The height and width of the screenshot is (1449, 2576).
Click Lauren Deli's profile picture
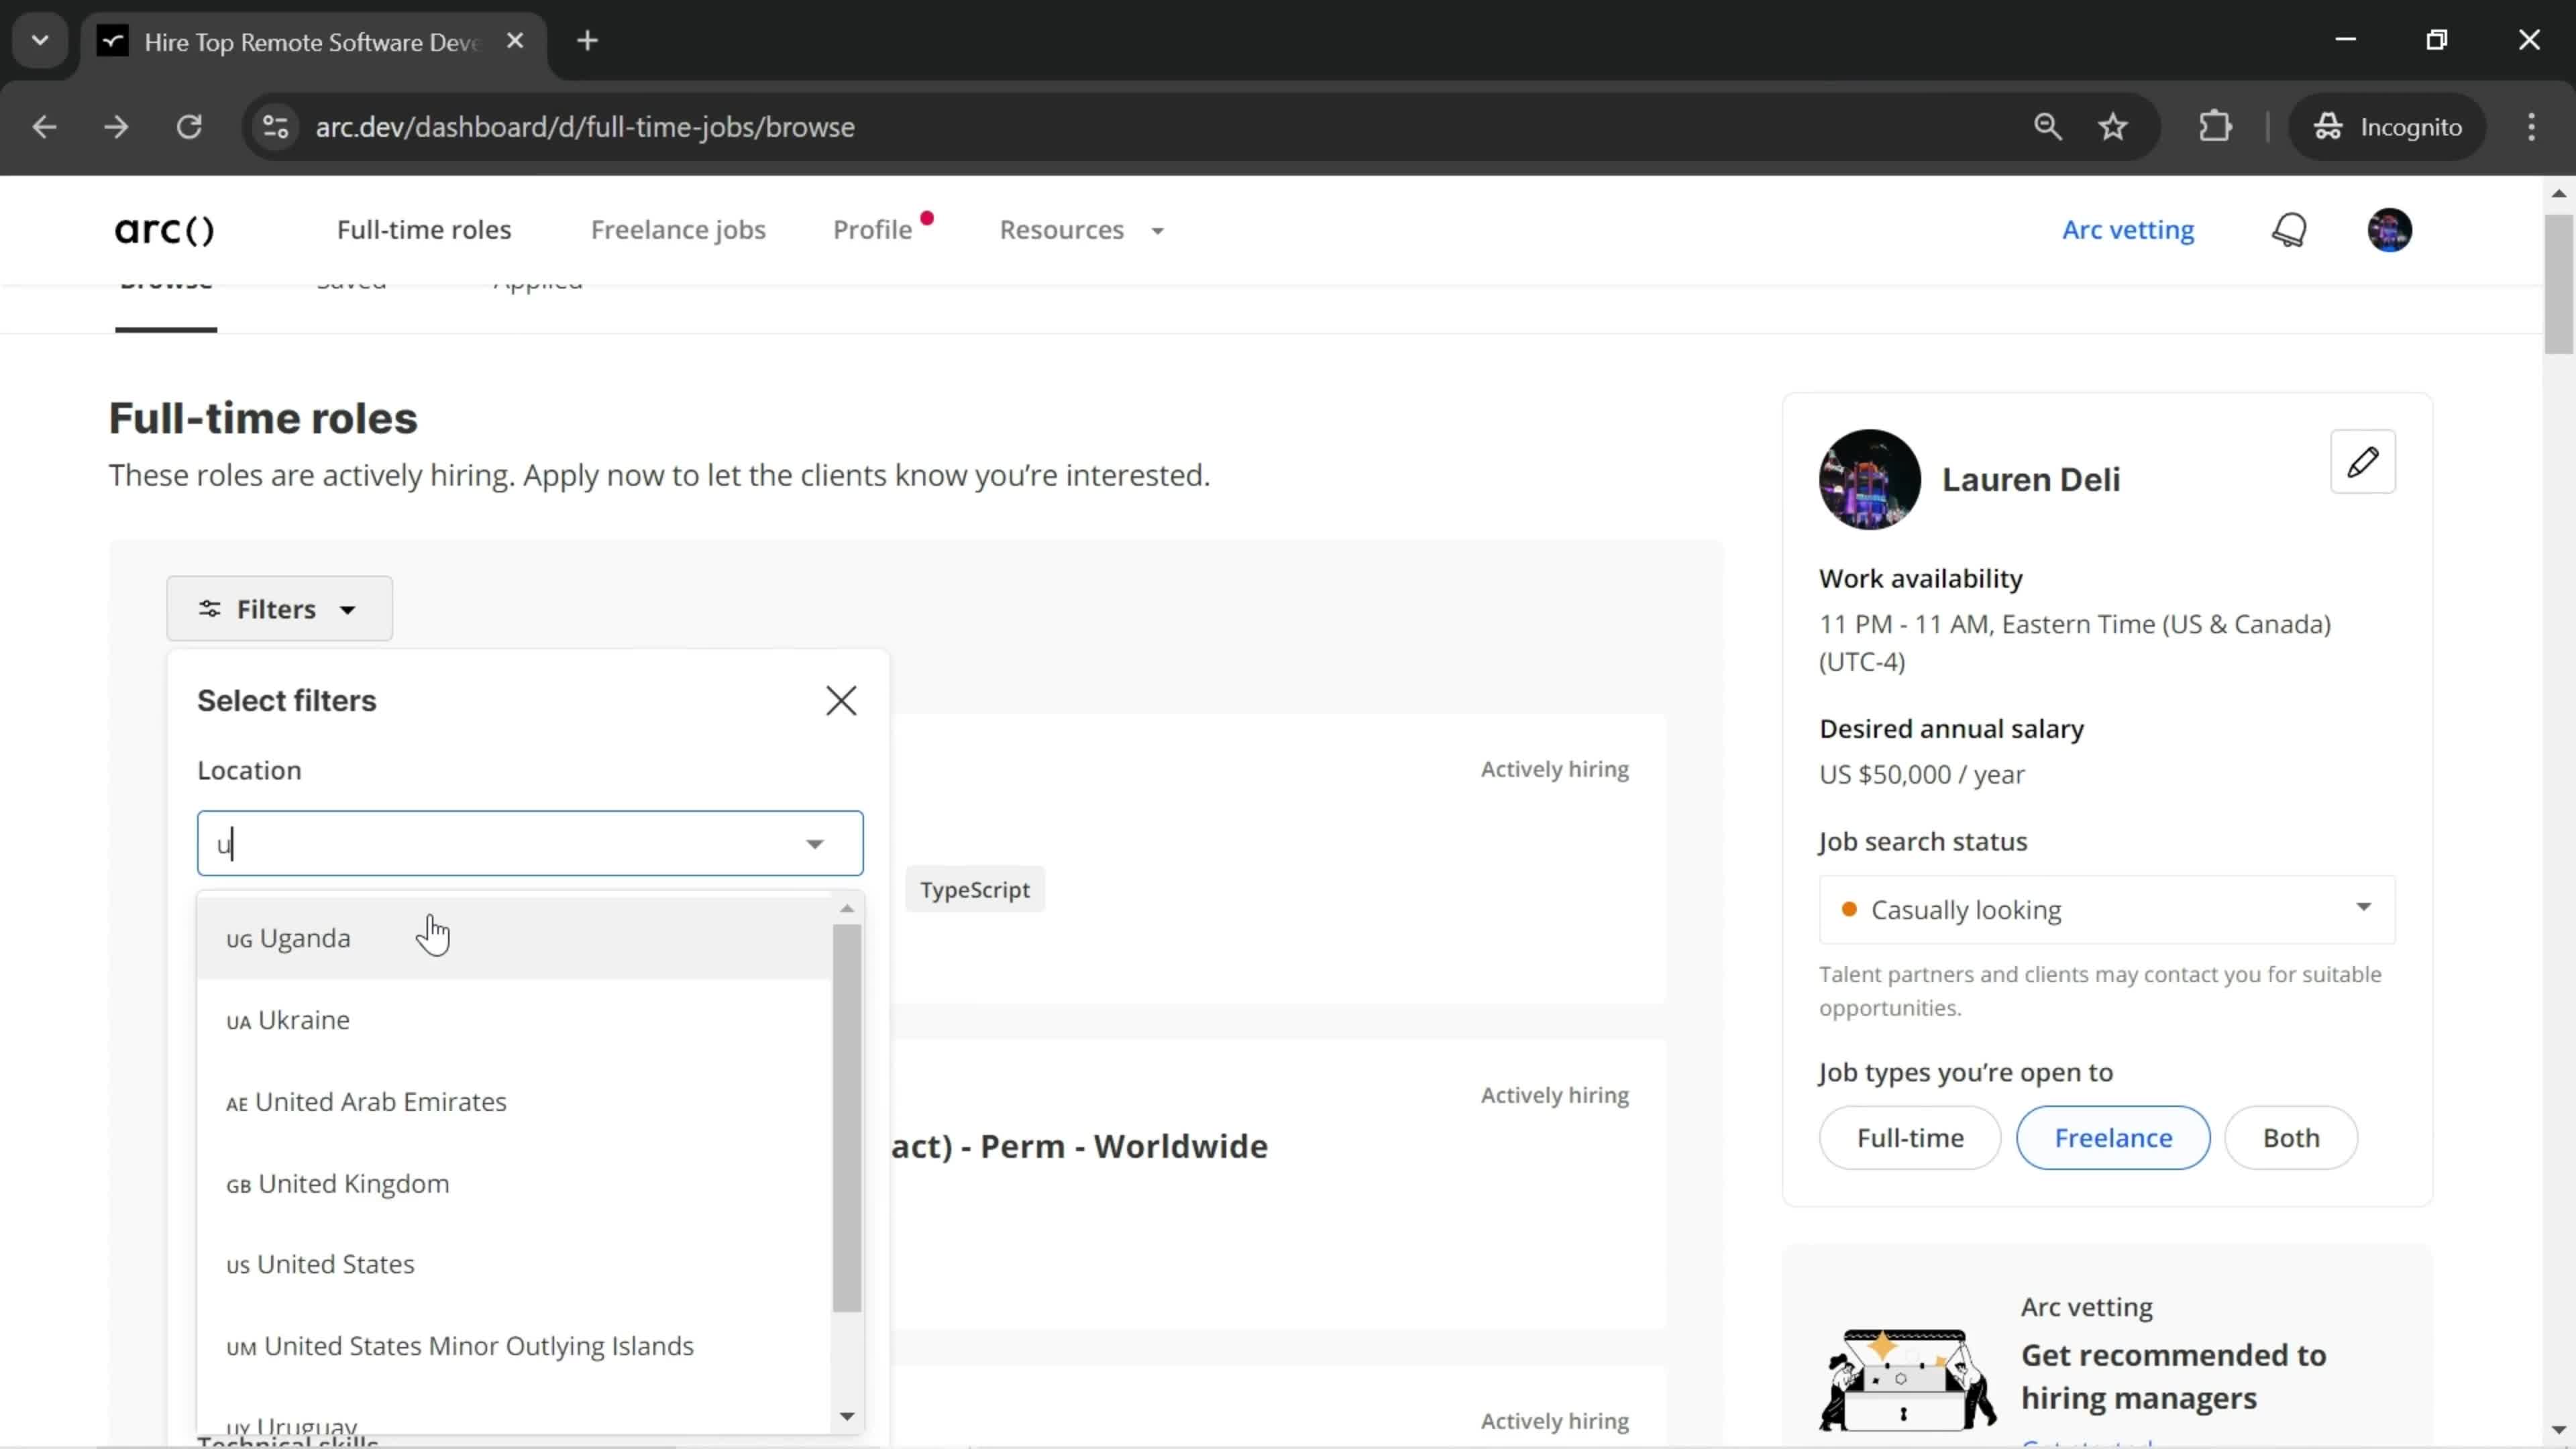click(x=1869, y=480)
